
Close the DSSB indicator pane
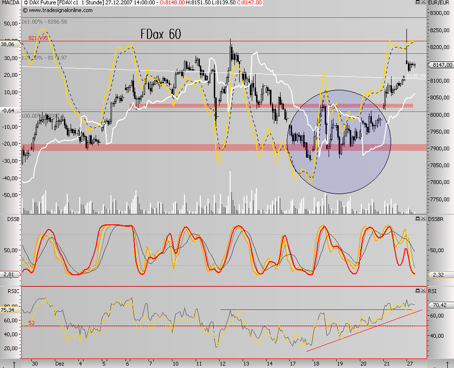(x=423, y=219)
